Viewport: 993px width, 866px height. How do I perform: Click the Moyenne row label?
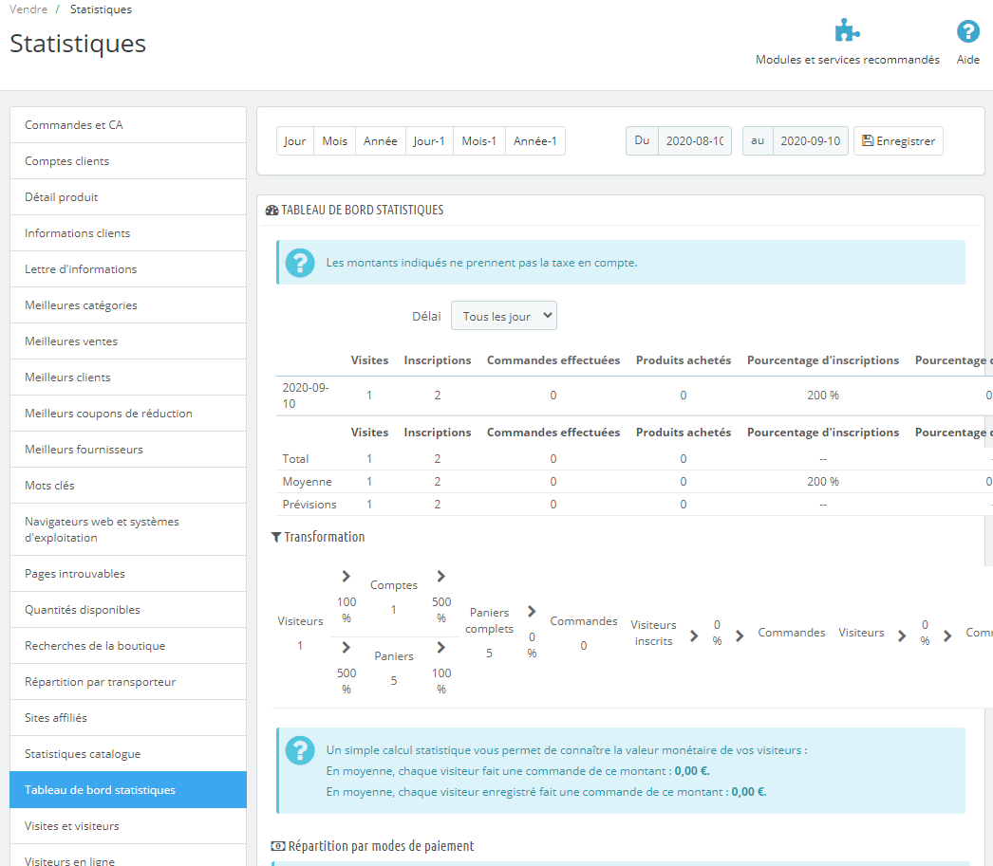pyautogui.click(x=308, y=482)
